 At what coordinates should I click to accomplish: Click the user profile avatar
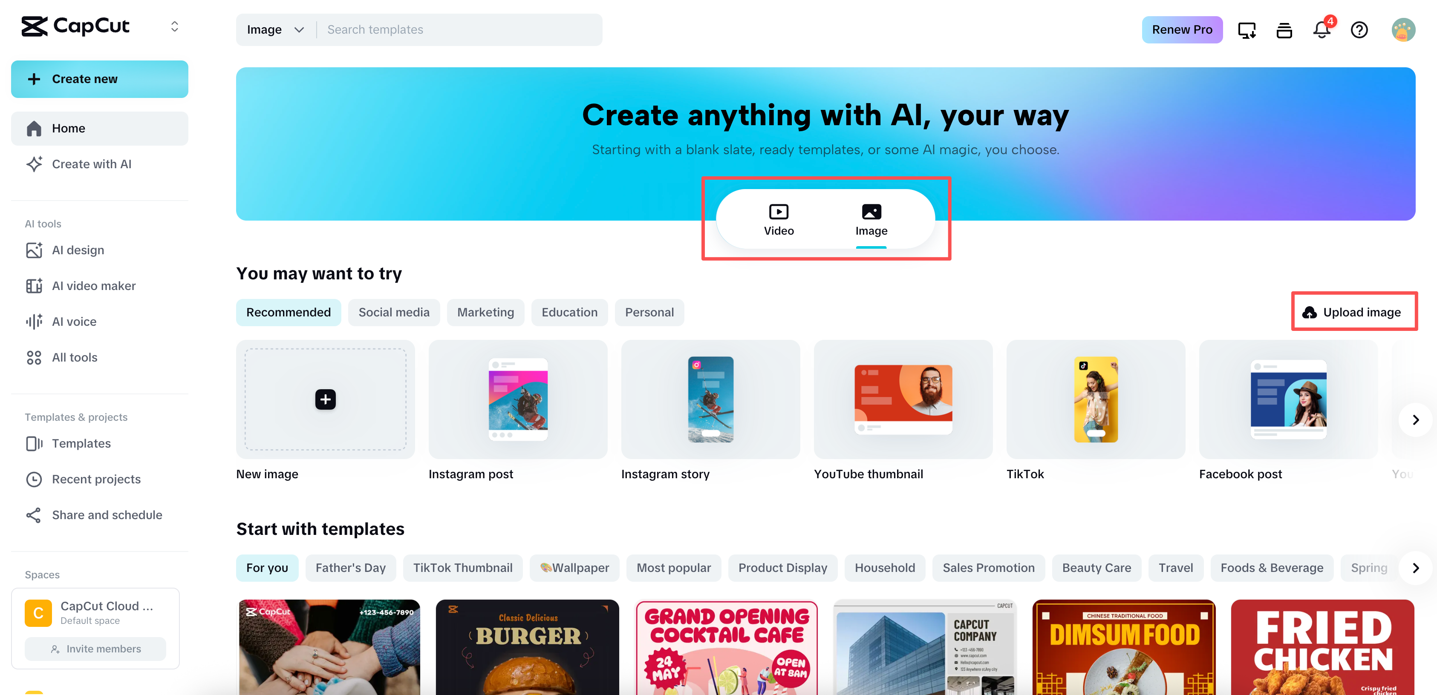pos(1402,29)
